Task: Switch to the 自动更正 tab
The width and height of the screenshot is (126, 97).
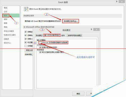Action: coord(39,36)
